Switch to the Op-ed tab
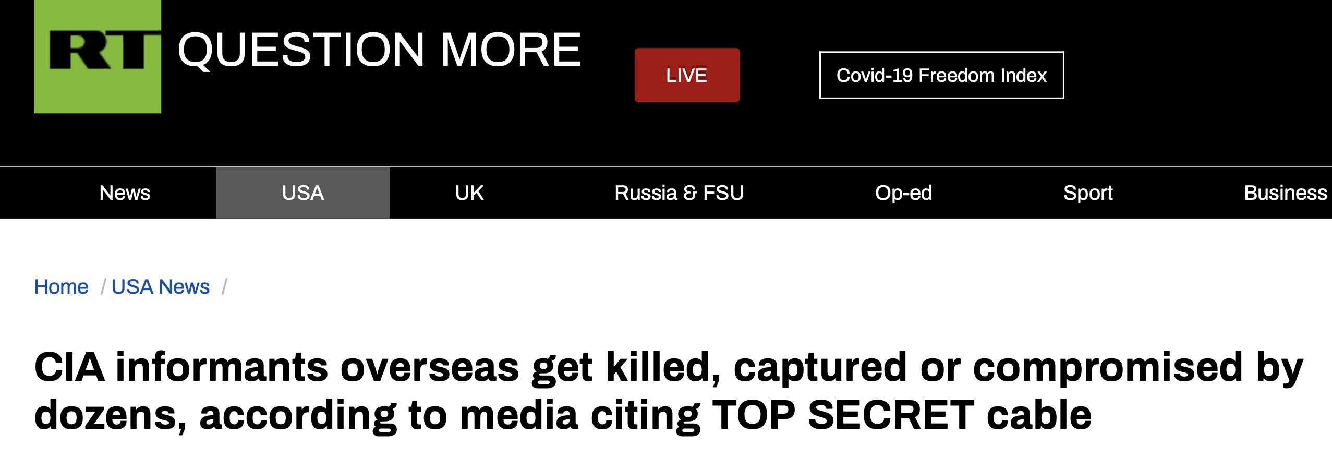The width and height of the screenshot is (1332, 457). point(903,193)
